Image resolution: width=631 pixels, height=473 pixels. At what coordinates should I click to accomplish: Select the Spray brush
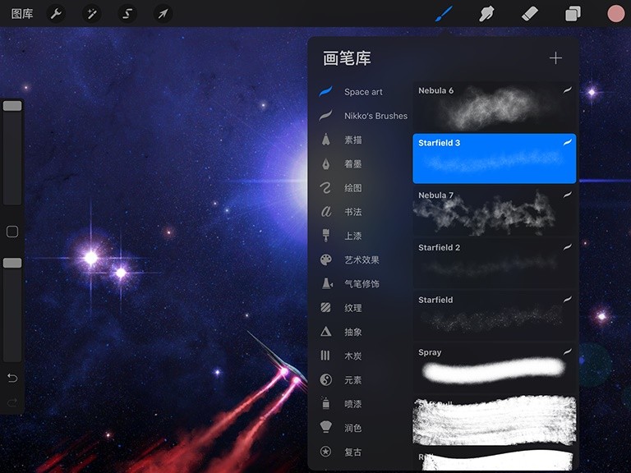point(494,368)
